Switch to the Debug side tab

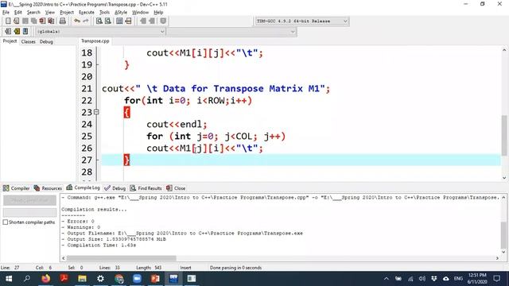(46, 41)
